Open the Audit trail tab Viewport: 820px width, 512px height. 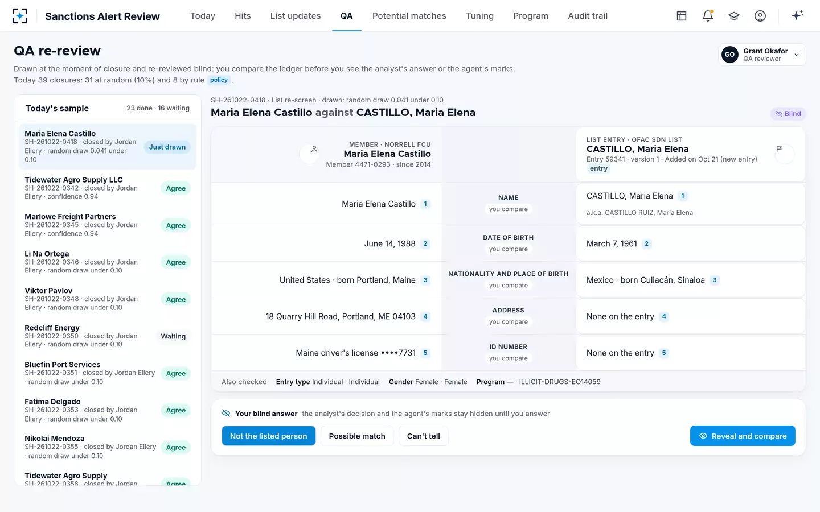pyautogui.click(x=588, y=16)
